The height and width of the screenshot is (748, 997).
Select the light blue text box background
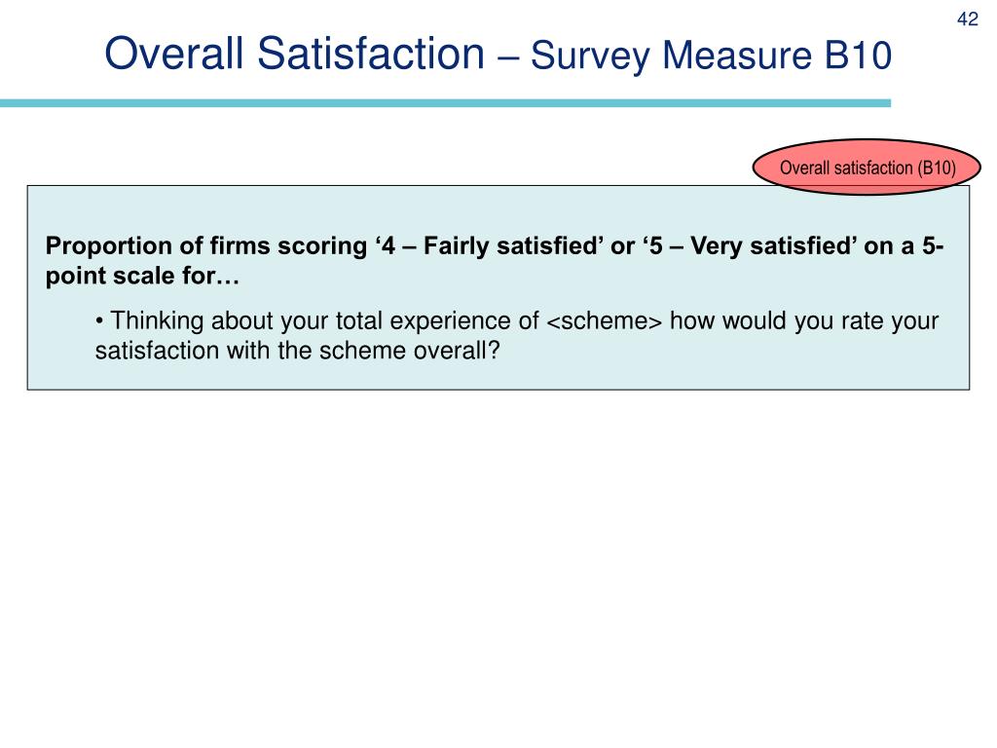[498, 287]
